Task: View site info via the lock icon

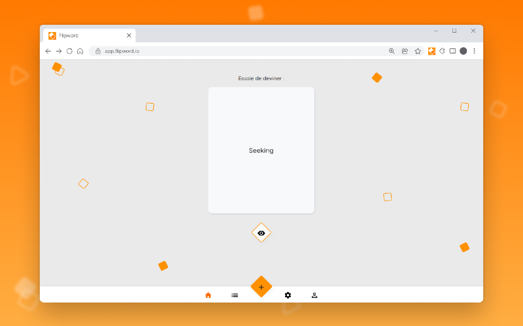Action: coord(97,52)
